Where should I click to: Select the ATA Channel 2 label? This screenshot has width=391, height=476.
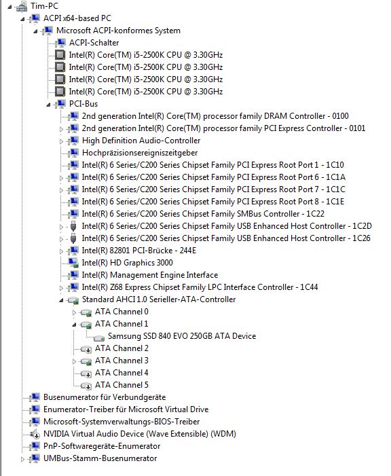(x=122, y=348)
